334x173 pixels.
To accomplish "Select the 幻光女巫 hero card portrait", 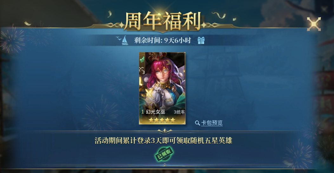I will 162,88.
